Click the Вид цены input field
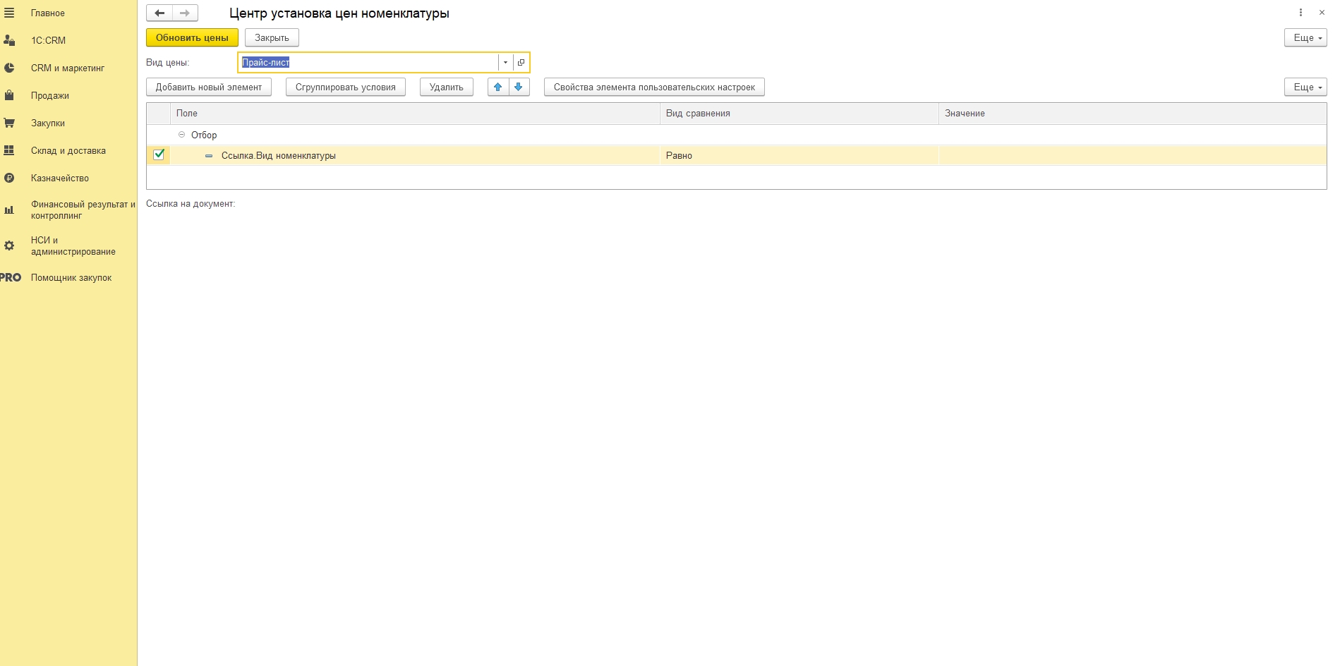Screen dimensions: 1340x666 coord(368,62)
